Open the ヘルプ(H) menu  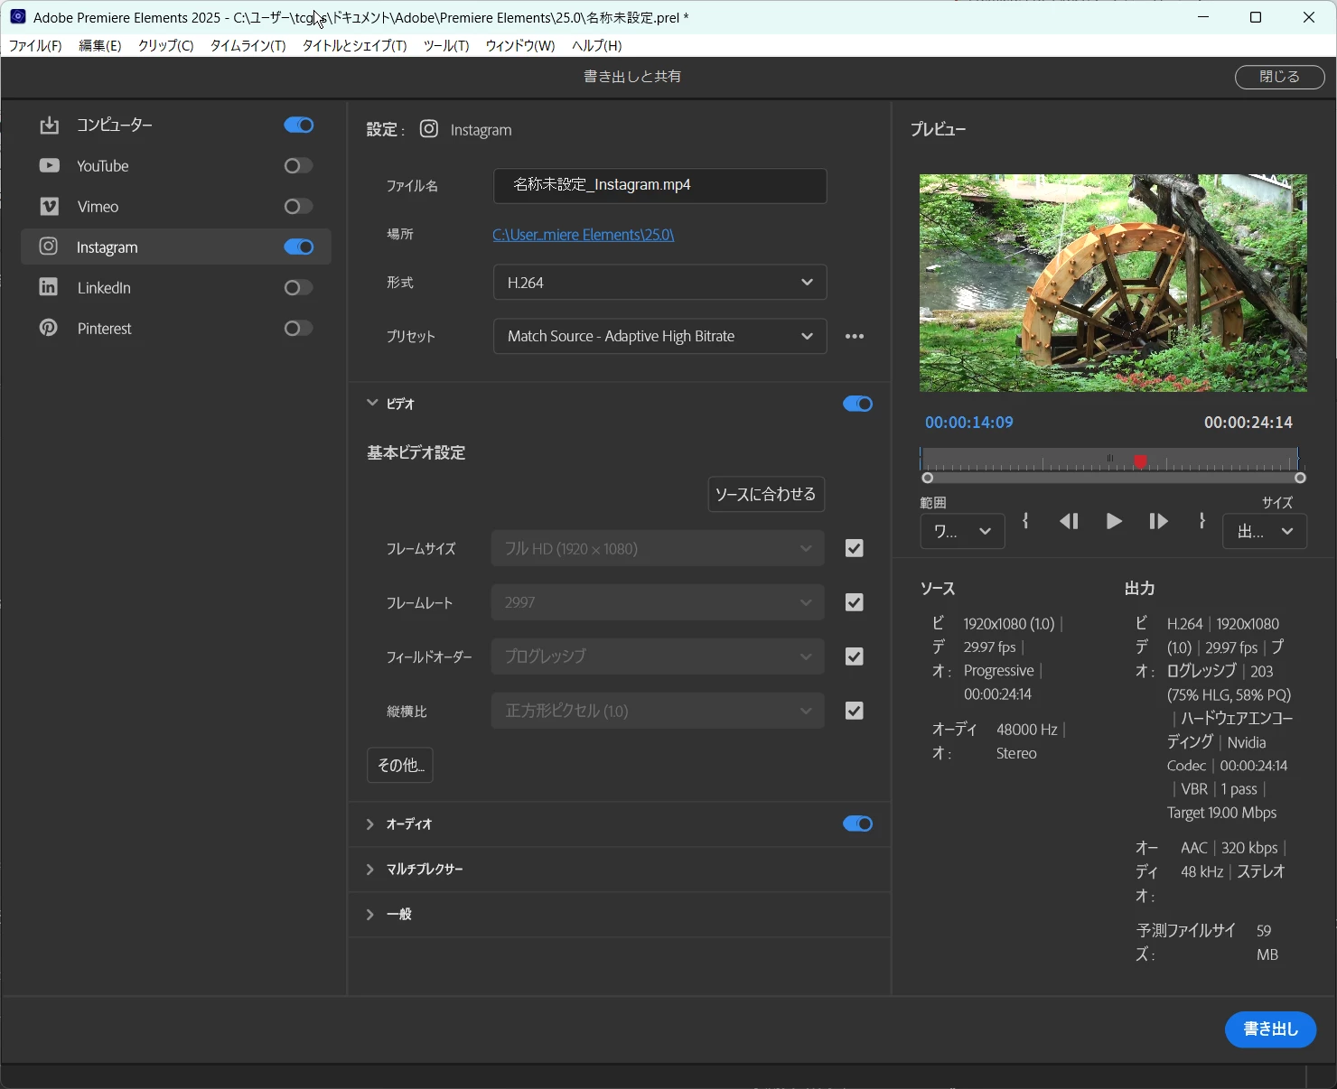pos(596,45)
